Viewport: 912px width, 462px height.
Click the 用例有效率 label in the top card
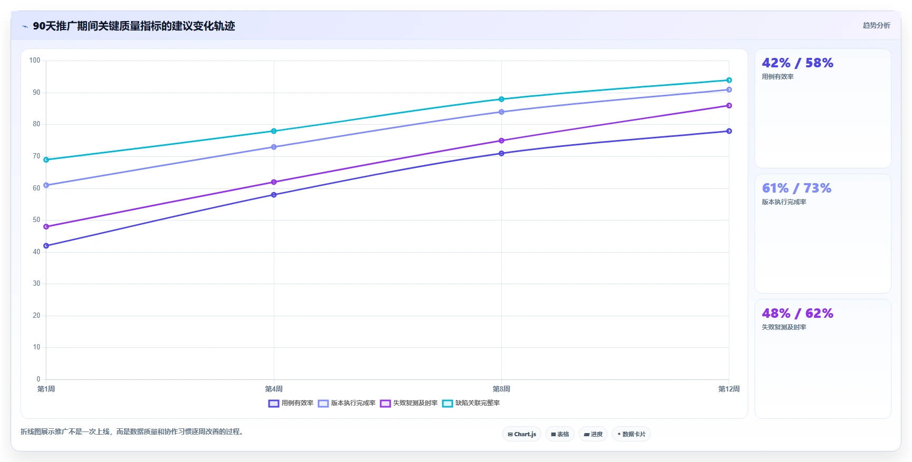[777, 77]
